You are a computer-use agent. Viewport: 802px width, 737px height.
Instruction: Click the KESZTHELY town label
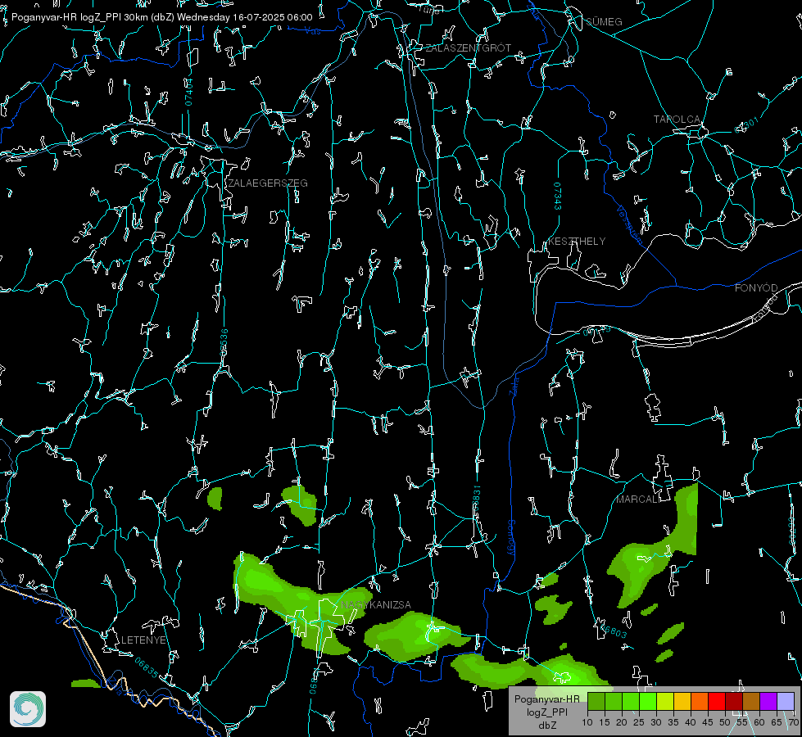point(577,242)
